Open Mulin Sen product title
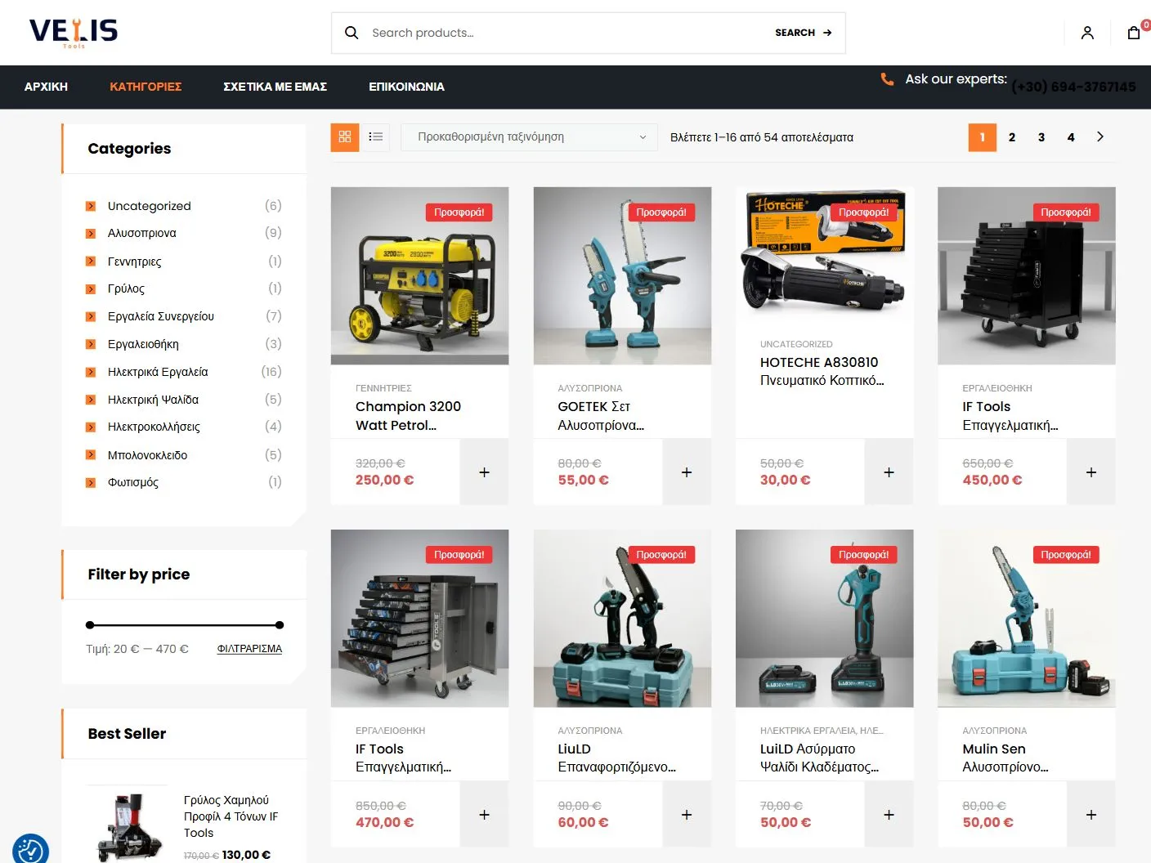This screenshot has height=863, width=1151. click(x=1005, y=758)
